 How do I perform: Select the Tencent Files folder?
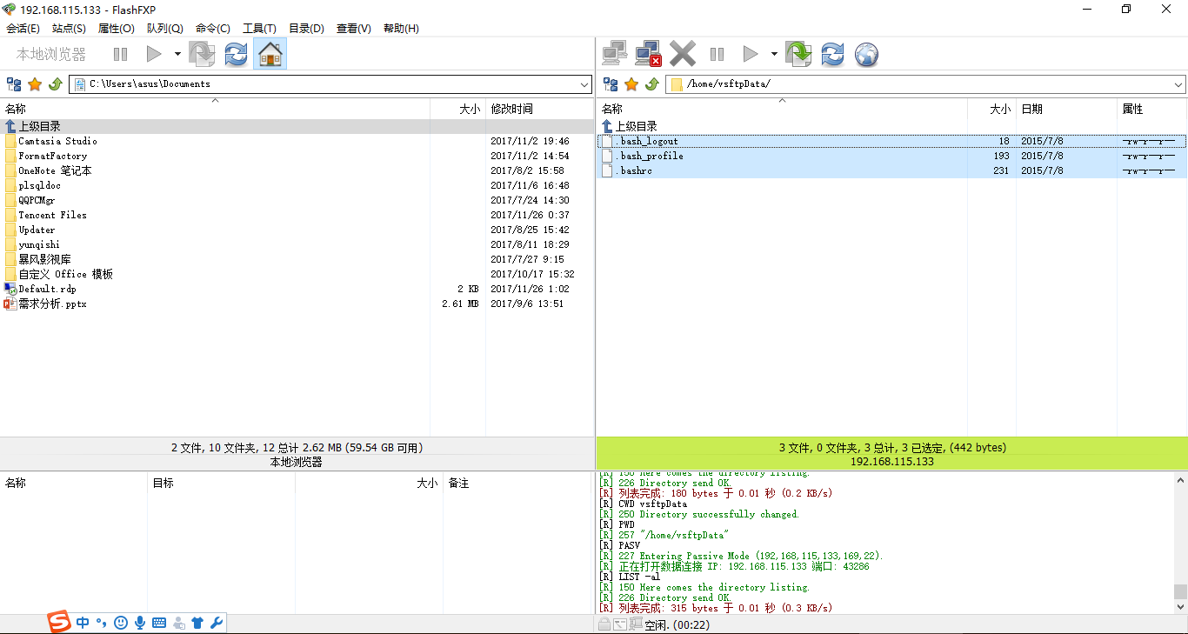point(52,215)
